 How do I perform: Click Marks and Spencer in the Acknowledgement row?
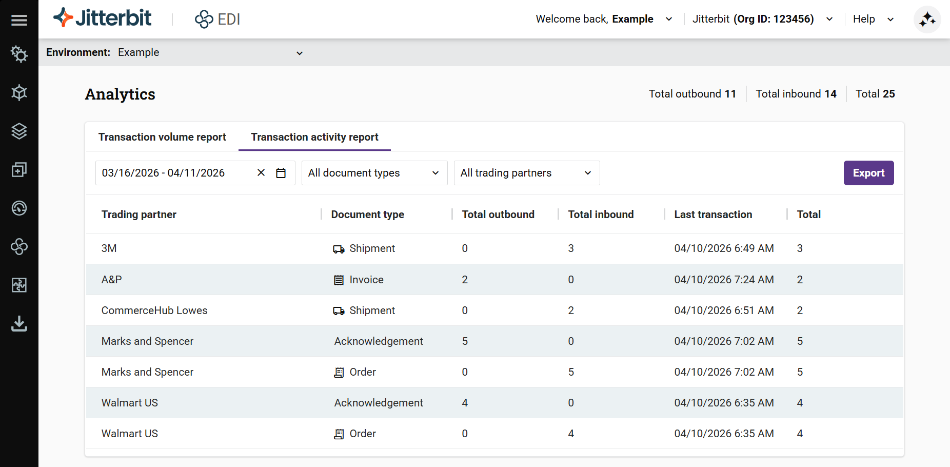[x=148, y=341]
